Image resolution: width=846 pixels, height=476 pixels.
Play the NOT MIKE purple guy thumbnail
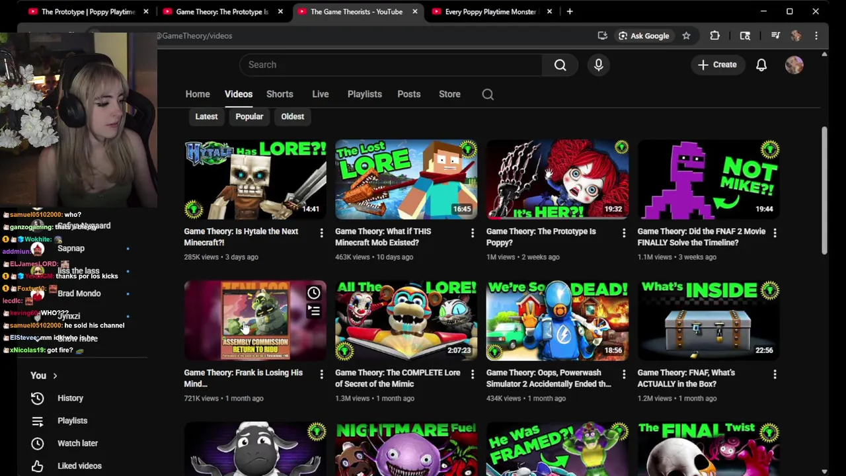709,179
